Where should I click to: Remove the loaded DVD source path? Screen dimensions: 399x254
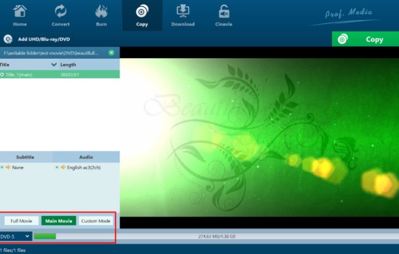click(111, 52)
